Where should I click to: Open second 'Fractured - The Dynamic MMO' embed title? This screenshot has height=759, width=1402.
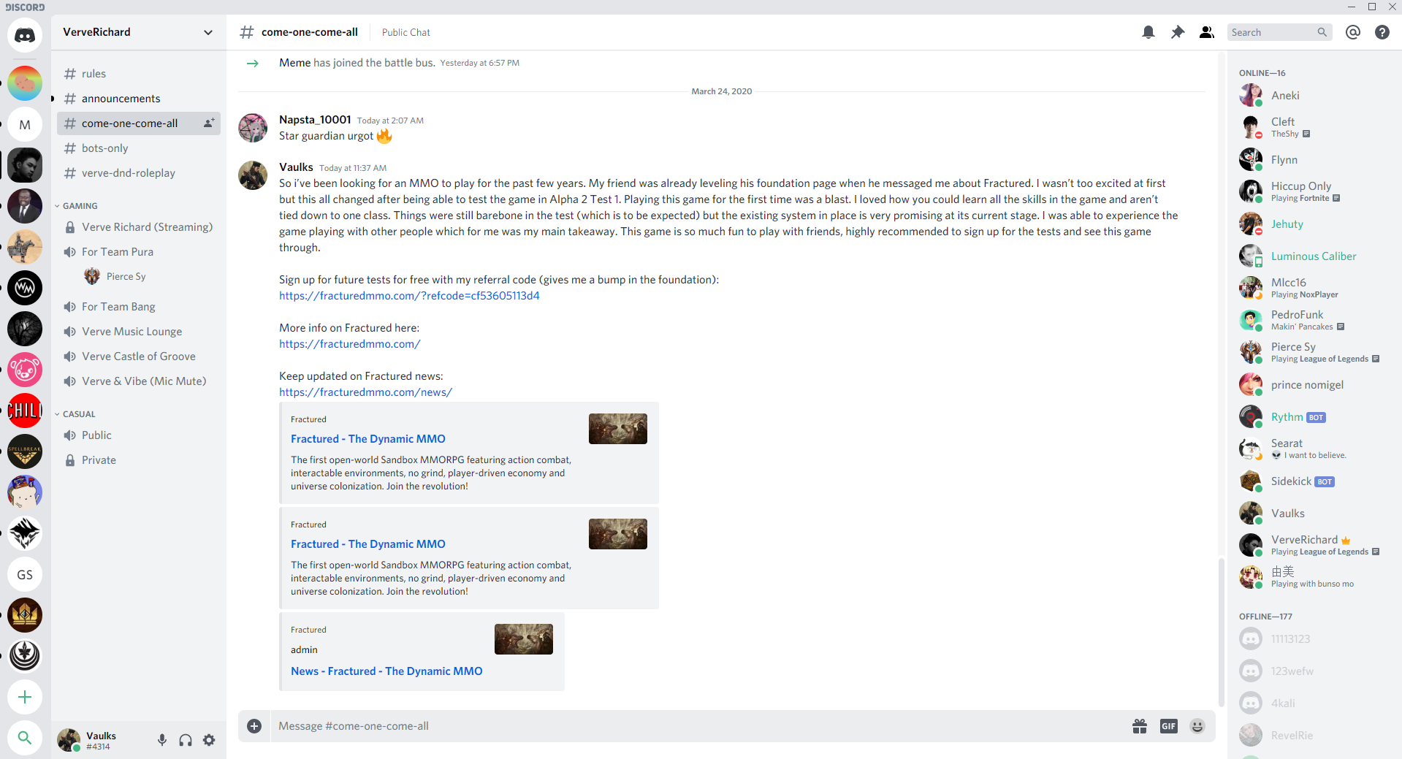368,544
